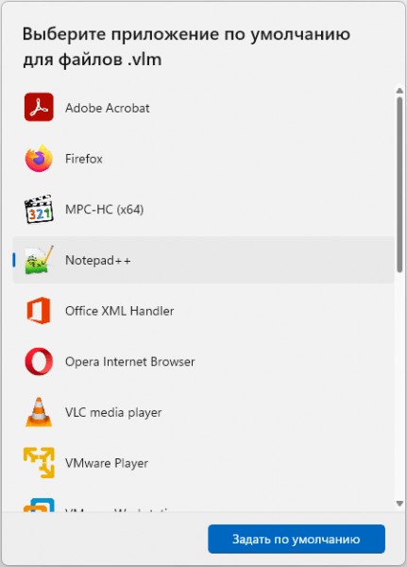Select the "Adobe Acrobat" list entry text
The height and width of the screenshot is (567, 407).
point(108,108)
